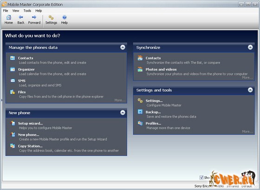Click More... in Manage the phones data
260x190 pixels.
tap(120, 100)
